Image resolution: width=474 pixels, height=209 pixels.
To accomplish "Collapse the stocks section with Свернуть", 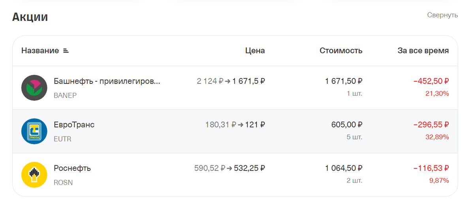I will (x=442, y=15).
